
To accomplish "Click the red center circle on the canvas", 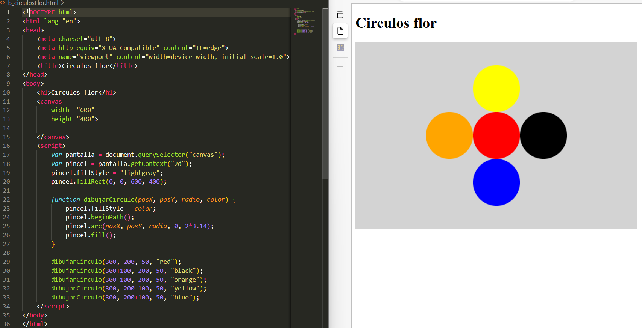I will click(x=496, y=135).
